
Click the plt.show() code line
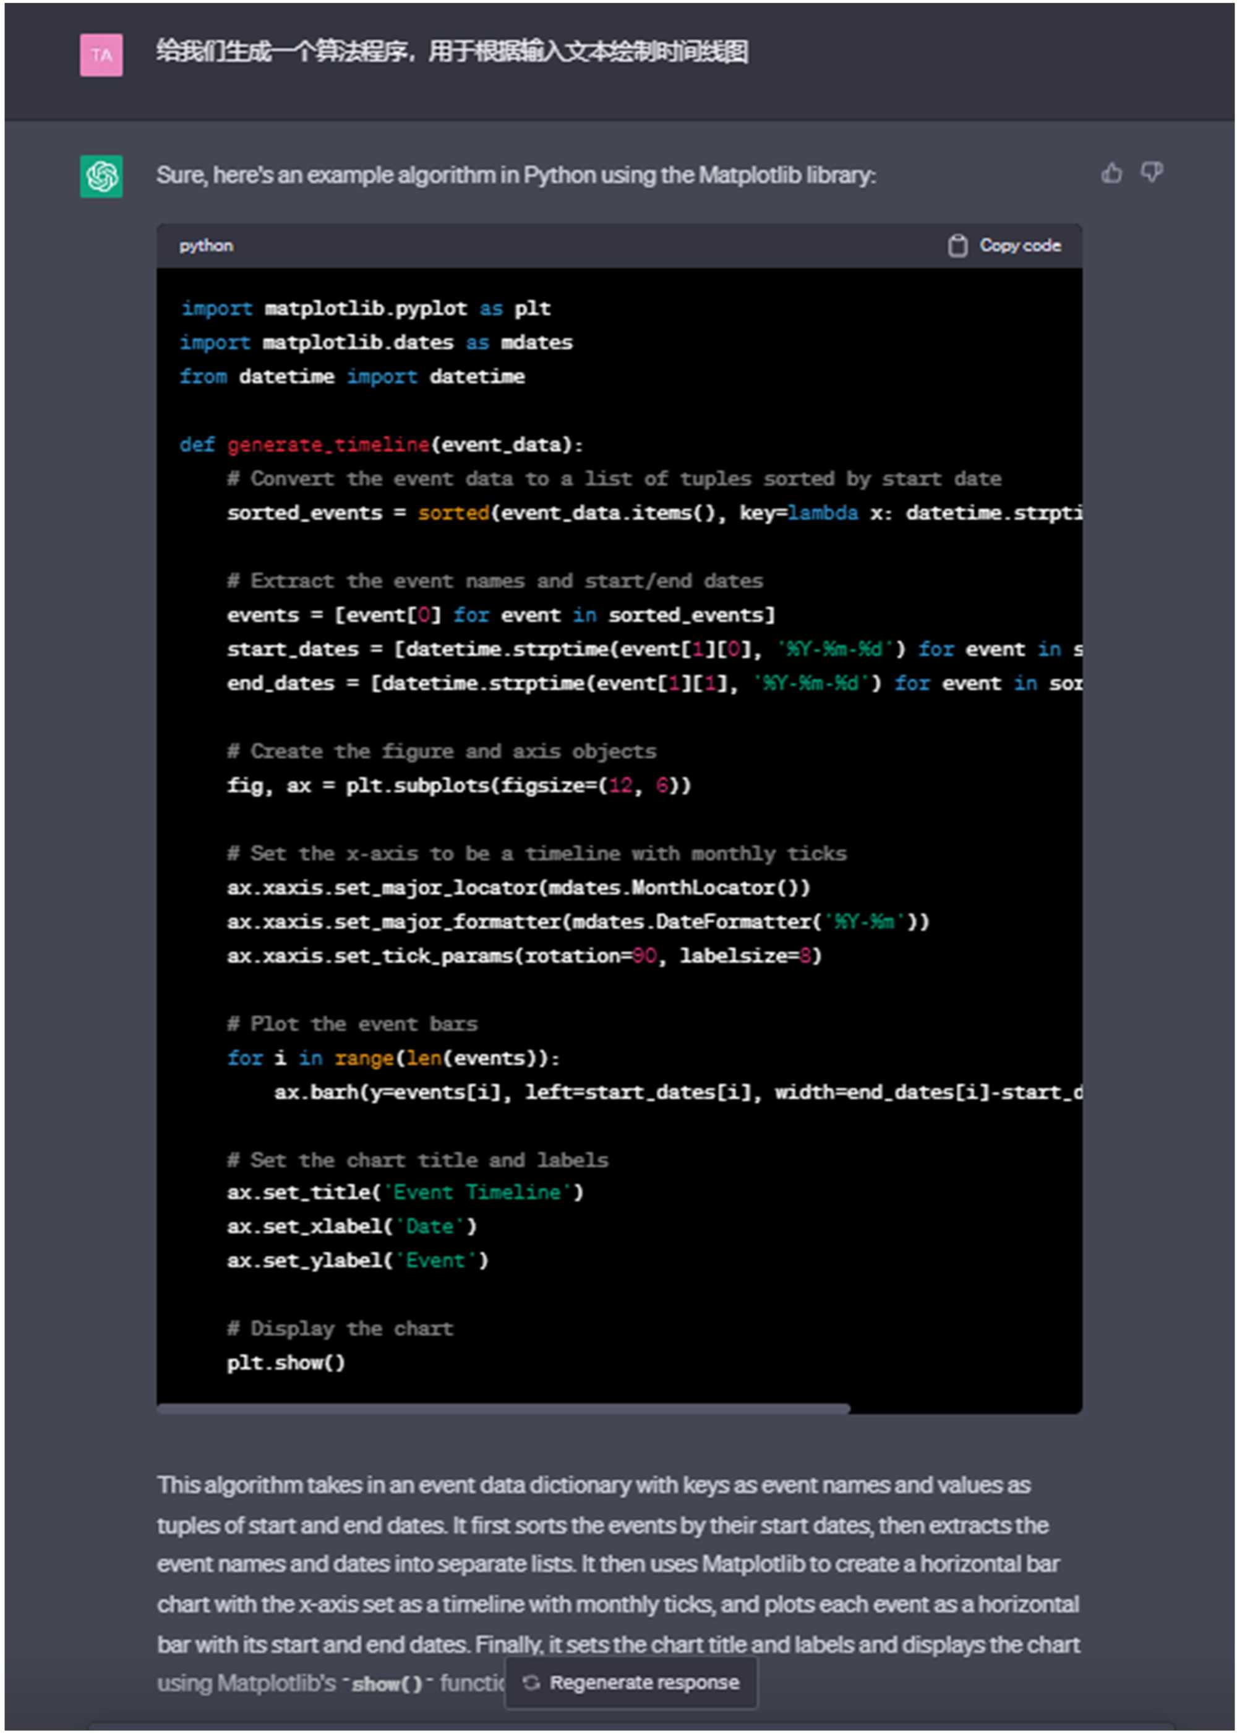tap(286, 1362)
